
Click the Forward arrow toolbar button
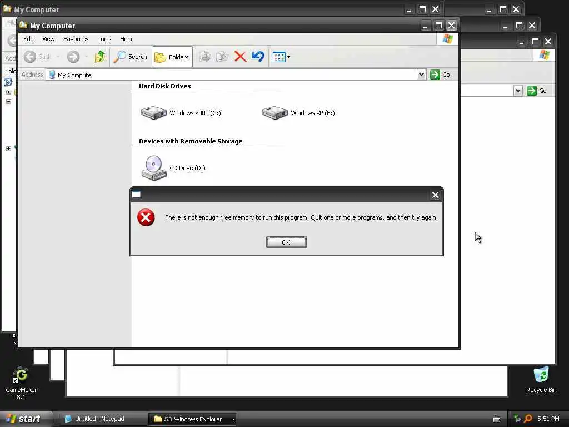point(73,57)
